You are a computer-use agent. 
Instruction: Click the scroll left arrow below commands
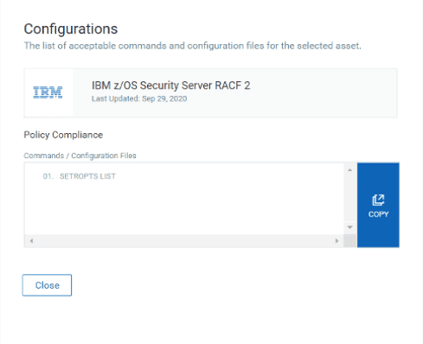click(x=31, y=240)
